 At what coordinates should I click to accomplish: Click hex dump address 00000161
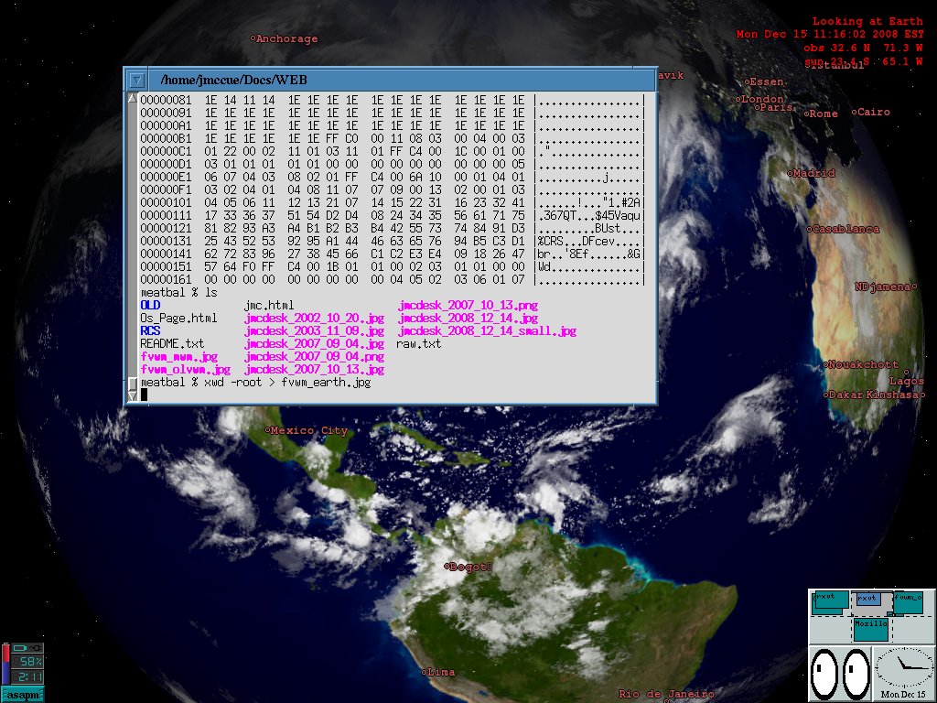[x=166, y=279]
